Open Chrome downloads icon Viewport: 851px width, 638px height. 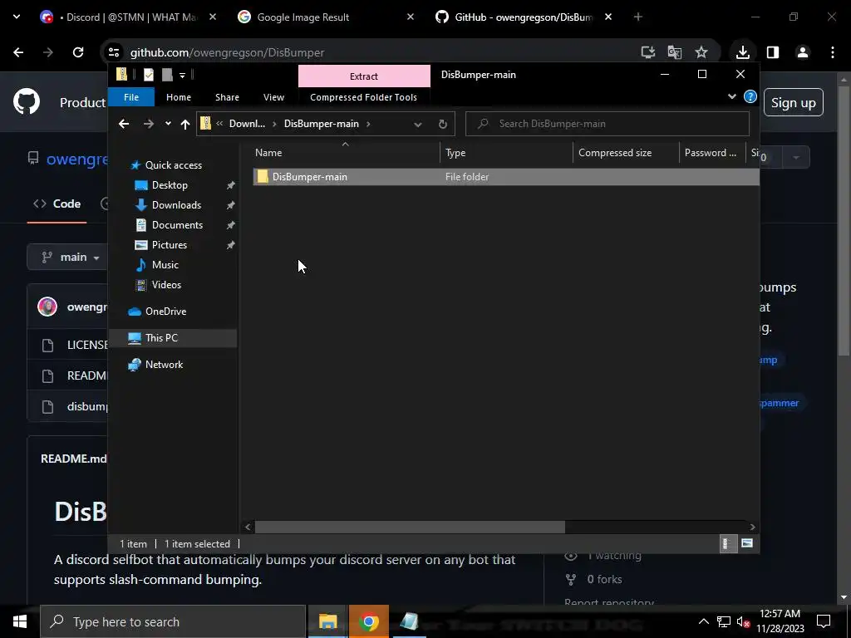click(x=742, y=52)
